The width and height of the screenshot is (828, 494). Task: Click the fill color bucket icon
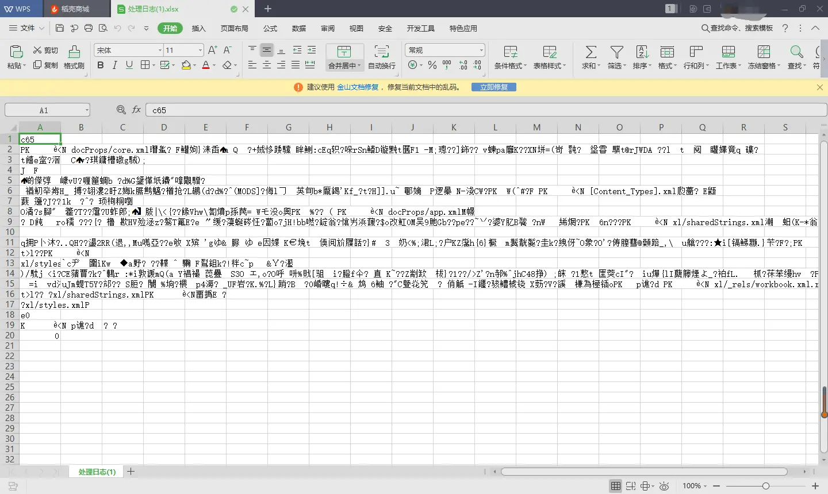186,65
